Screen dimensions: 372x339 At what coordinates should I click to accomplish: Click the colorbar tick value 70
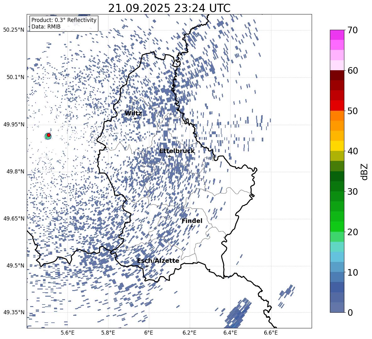[x=353, y=30]
